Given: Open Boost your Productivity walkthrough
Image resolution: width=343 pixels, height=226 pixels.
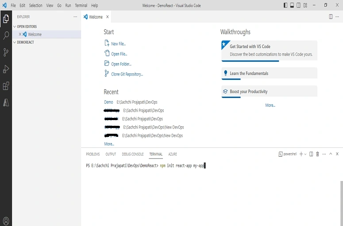Looking at the screenshot, I should click(x=269, y=91).
